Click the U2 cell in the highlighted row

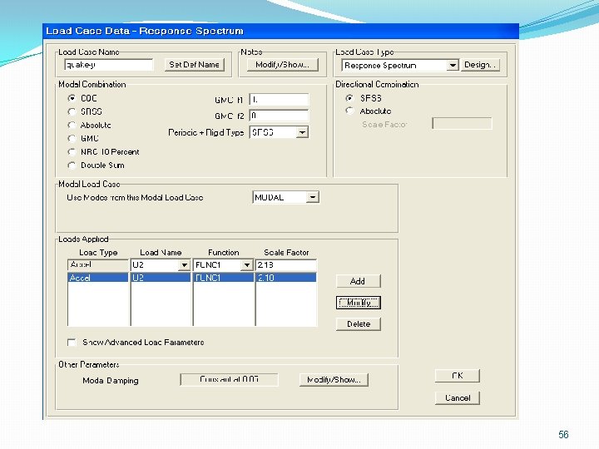pos(161,278)
